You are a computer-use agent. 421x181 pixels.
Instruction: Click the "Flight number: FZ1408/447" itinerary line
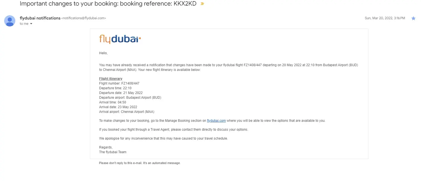119,83
